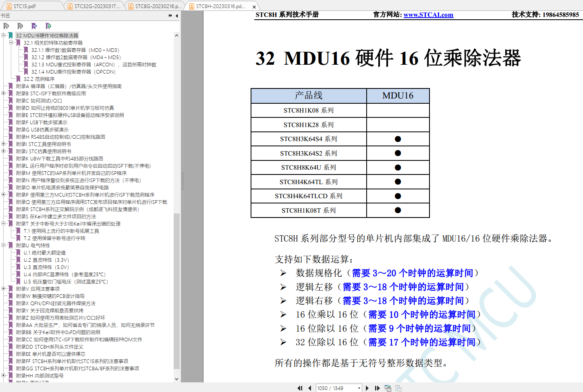
Task: Click the PDF icon on STC8G tab
Action: point(131,6)
